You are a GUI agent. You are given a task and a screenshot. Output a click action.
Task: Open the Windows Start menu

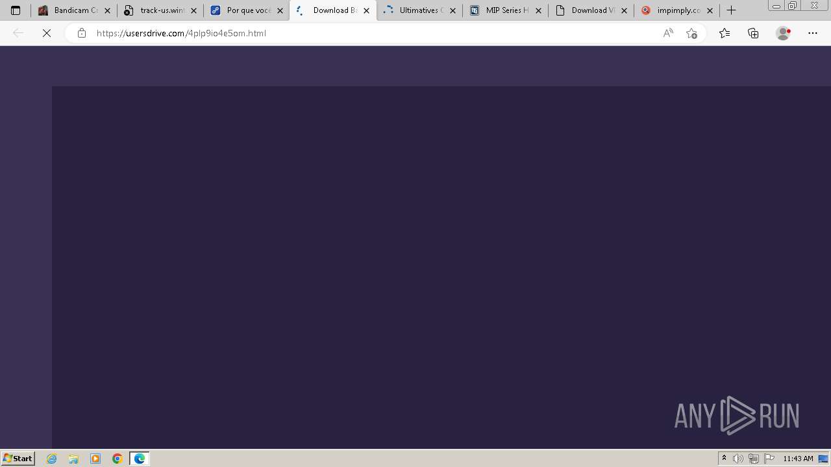pyautogui.click(x=18, y=459)
